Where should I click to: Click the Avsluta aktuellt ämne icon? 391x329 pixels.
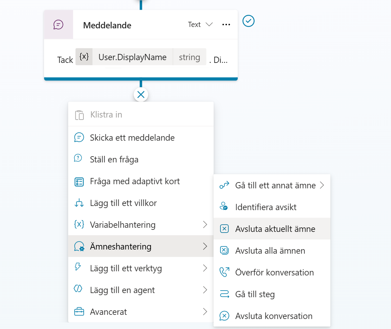pyautogui.click(x=225, y=229)
